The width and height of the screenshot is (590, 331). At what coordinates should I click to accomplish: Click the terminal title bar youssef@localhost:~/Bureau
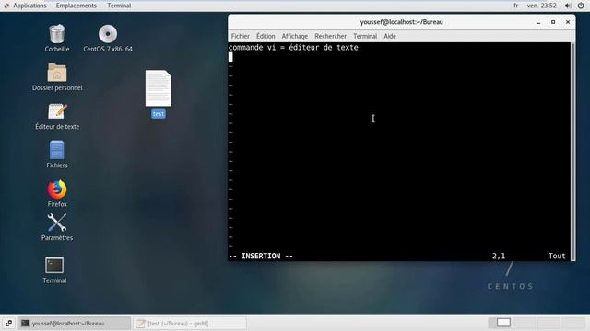pyautogui.click(x=401, y=22)
